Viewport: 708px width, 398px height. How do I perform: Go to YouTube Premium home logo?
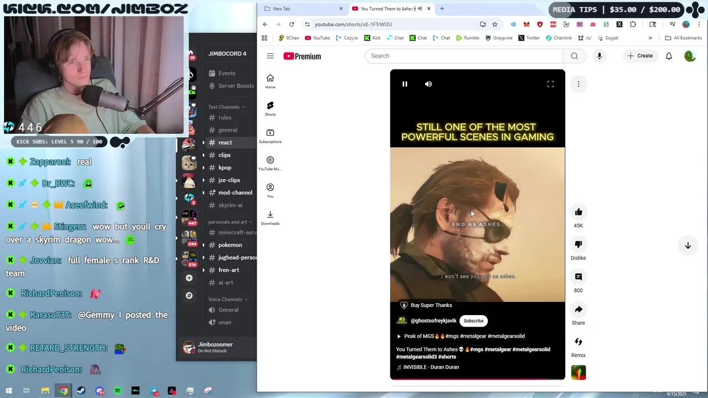(302, 56)
